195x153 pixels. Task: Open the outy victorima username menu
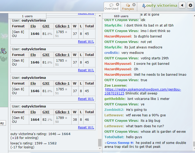tap(161, 5)
